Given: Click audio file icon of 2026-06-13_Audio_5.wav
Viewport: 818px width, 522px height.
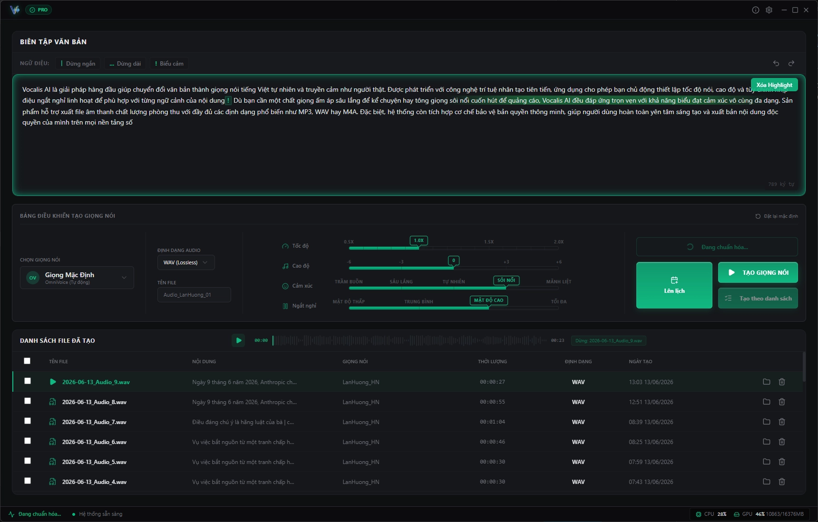Looking at the screenshot, I should point(53,462).
